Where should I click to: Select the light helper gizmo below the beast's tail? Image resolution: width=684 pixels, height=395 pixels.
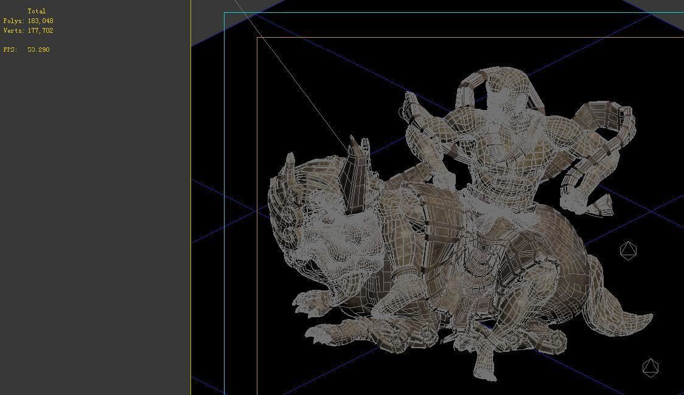pos(650,368)
